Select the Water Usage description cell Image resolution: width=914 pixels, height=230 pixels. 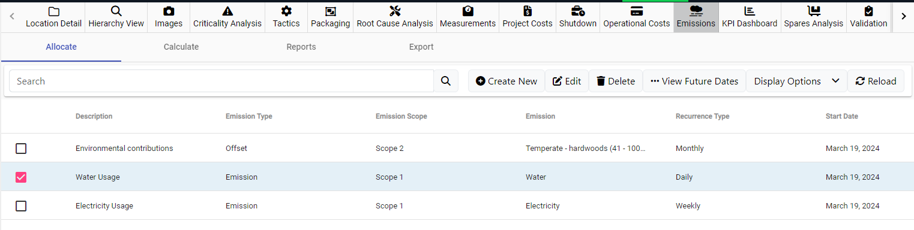[x=97, y=177]
